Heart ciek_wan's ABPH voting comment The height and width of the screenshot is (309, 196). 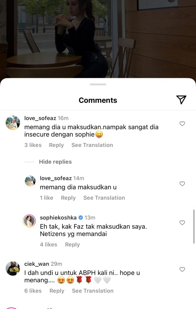point(182,269)
